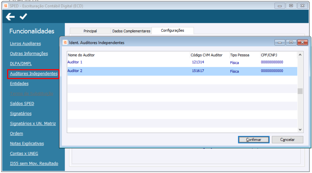This screenshot has width=312, height=173.
Task: Minimize the SPED main window
Action: coord(280,6)
